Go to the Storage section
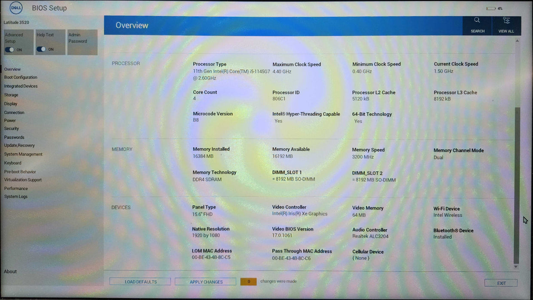 pyautogui.click(x=11, y=95)
